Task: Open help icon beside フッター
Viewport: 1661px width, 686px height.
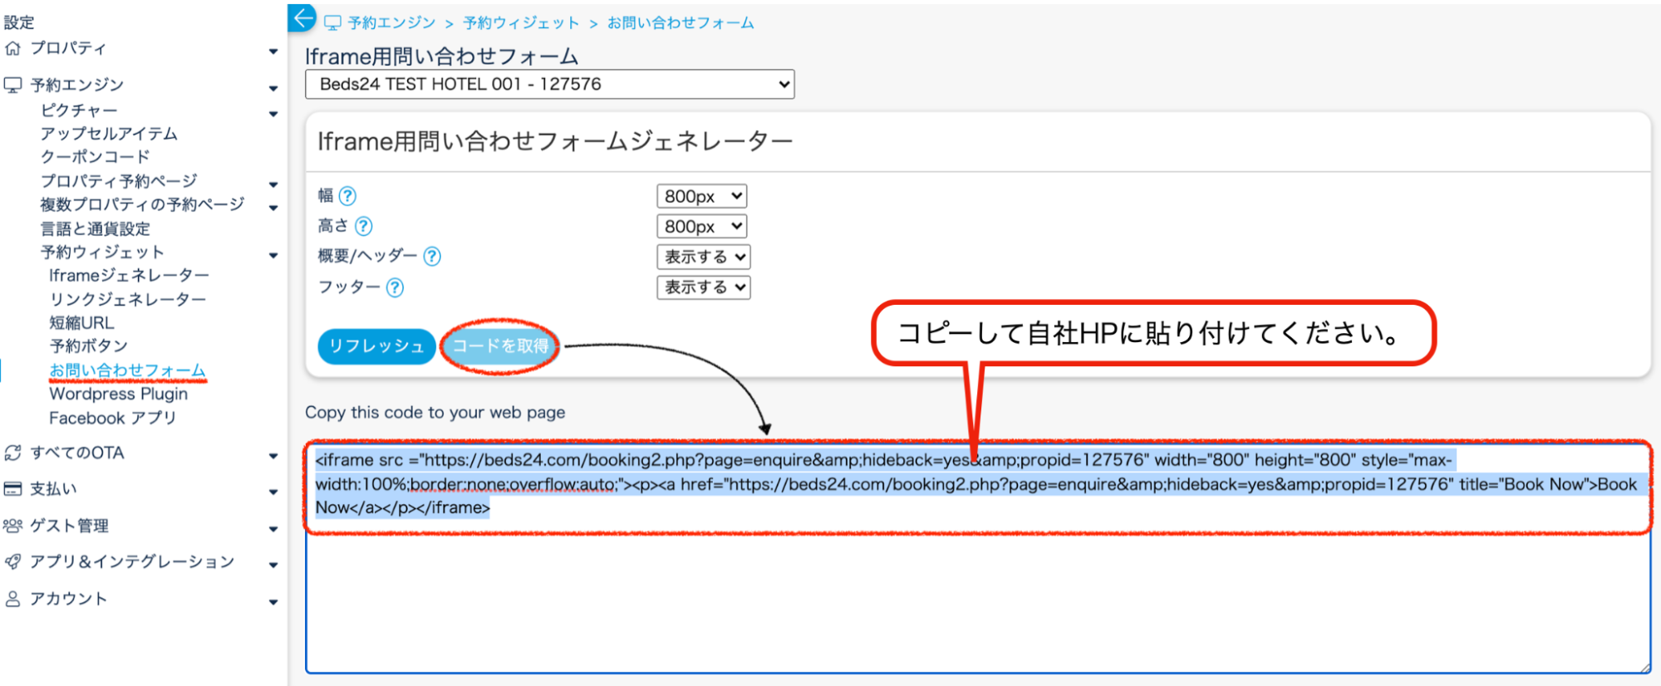Action: (396, 287)
